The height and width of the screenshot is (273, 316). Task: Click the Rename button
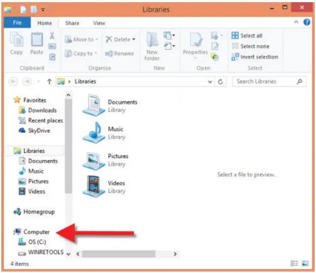tap(119, 54)
